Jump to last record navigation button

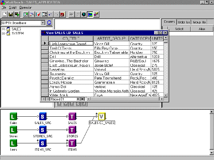[82, 99]
